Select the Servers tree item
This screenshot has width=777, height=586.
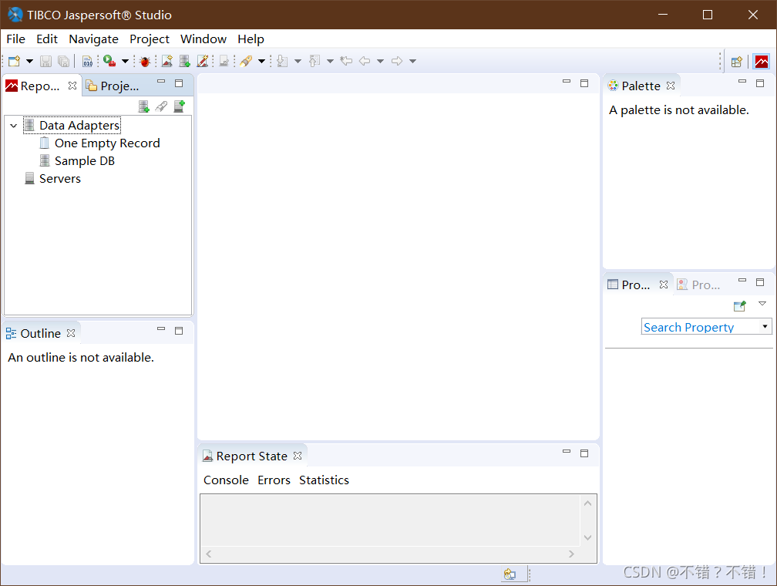click(60, 178)
